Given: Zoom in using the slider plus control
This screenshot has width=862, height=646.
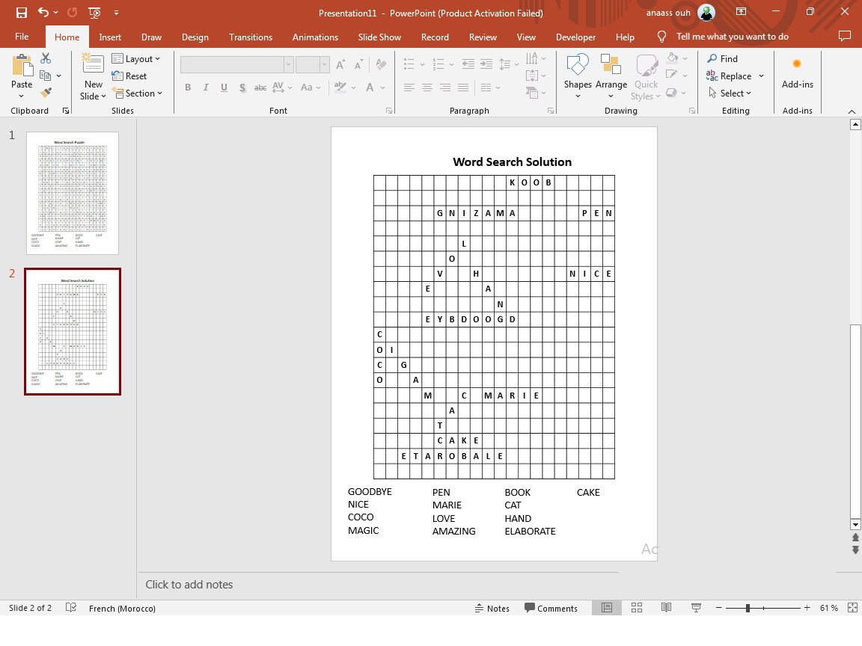Looking at the screenshot, I should (x=808, y=608).
